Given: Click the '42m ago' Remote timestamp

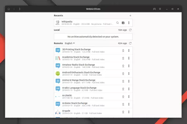Looking at the screenshot, I should tap(122, 43).
